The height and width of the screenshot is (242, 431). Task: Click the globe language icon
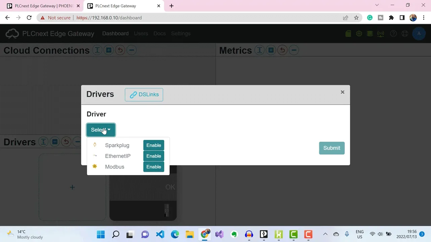click(x=405, y=34)
